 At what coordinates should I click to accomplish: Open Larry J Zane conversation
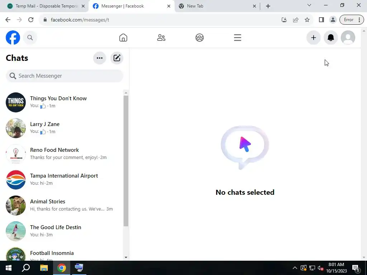click(63, 128)
